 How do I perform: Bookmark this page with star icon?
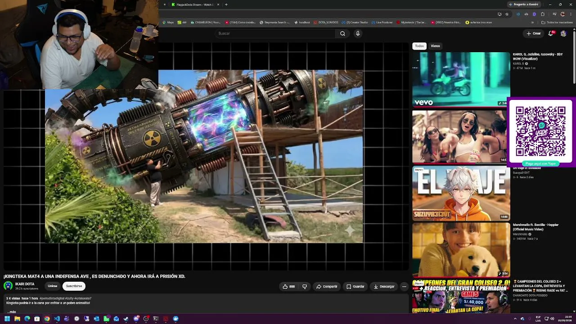tap(507, 14)
